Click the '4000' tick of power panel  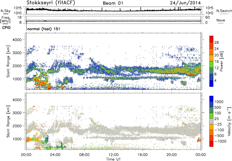pyautogui.click(x=17, y=40)
